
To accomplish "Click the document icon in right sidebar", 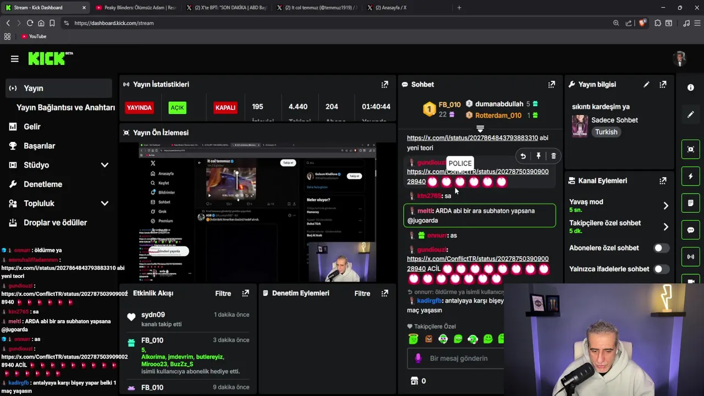I will (691, 203).
